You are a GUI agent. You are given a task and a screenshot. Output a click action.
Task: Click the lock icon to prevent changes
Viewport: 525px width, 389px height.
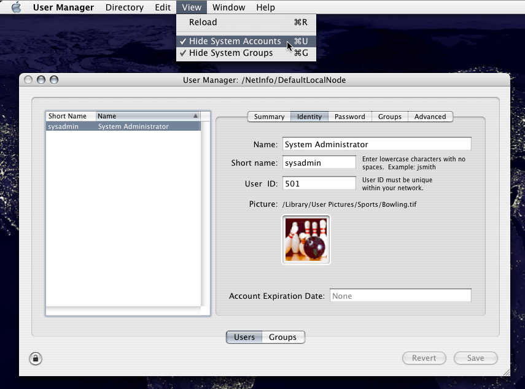36,358
